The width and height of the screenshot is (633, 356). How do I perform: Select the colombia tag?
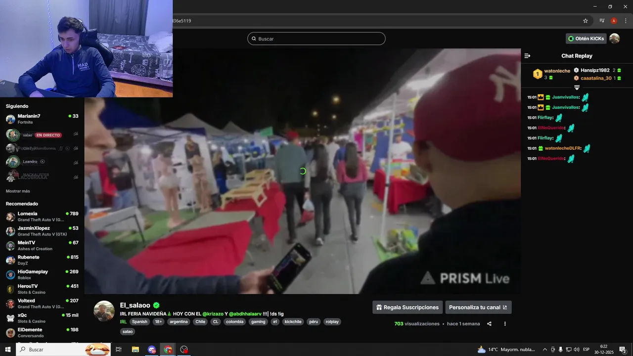point(234,321)
